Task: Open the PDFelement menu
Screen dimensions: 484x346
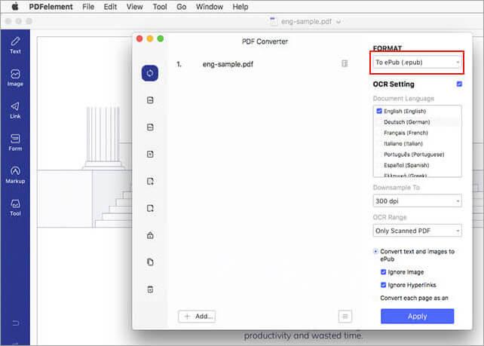Action: 51,7
